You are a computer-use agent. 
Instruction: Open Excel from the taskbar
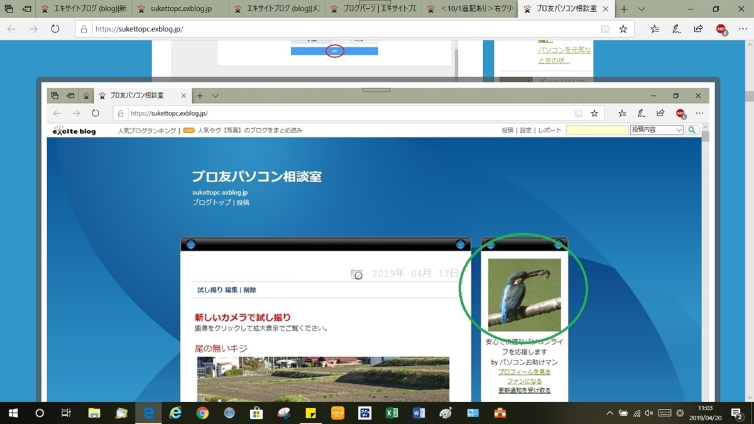[x=391, y=413]
